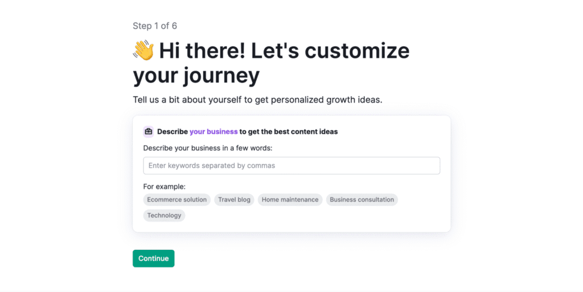Pick the Home maintenance example chip
This screenshot has height=292, width=583.
[x=290, y=200]
